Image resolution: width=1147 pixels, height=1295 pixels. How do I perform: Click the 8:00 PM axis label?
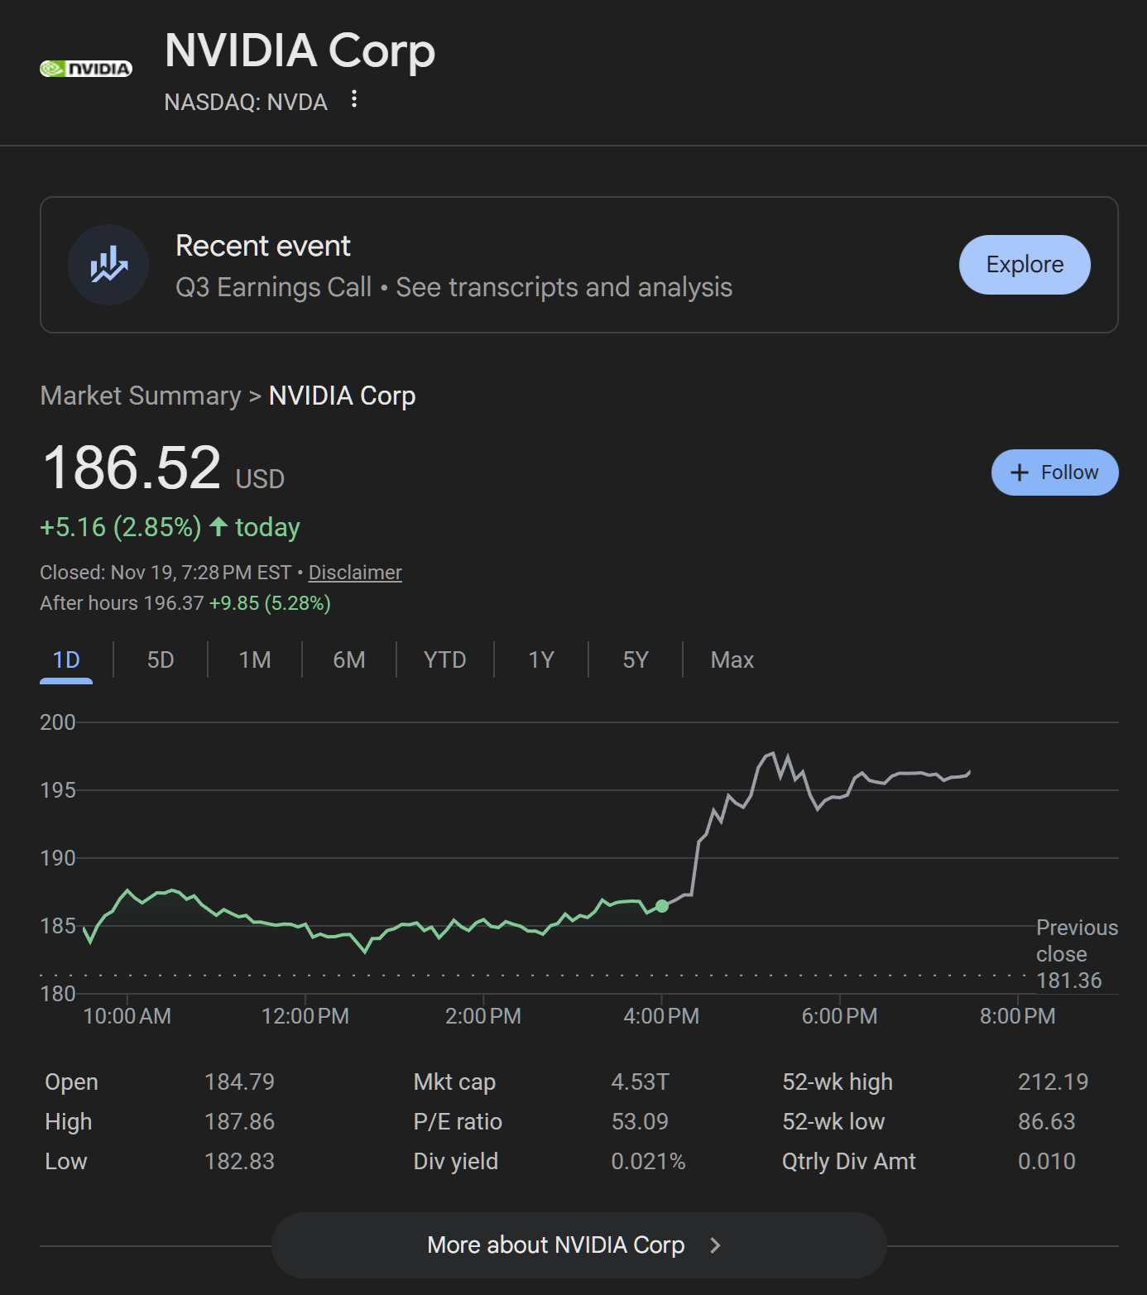click(1018, 1016)
